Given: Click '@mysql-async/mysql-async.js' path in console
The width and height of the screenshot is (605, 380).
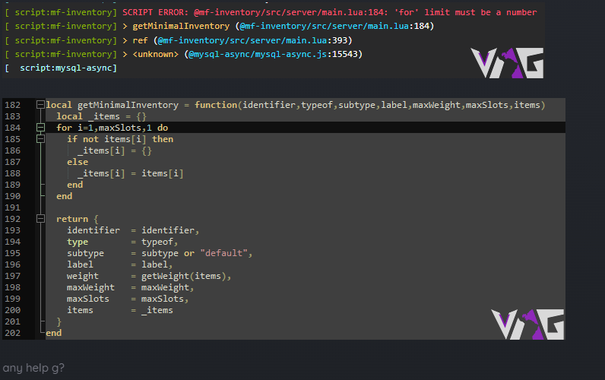Looking at the screenshot, I should (x=258, y=55).
